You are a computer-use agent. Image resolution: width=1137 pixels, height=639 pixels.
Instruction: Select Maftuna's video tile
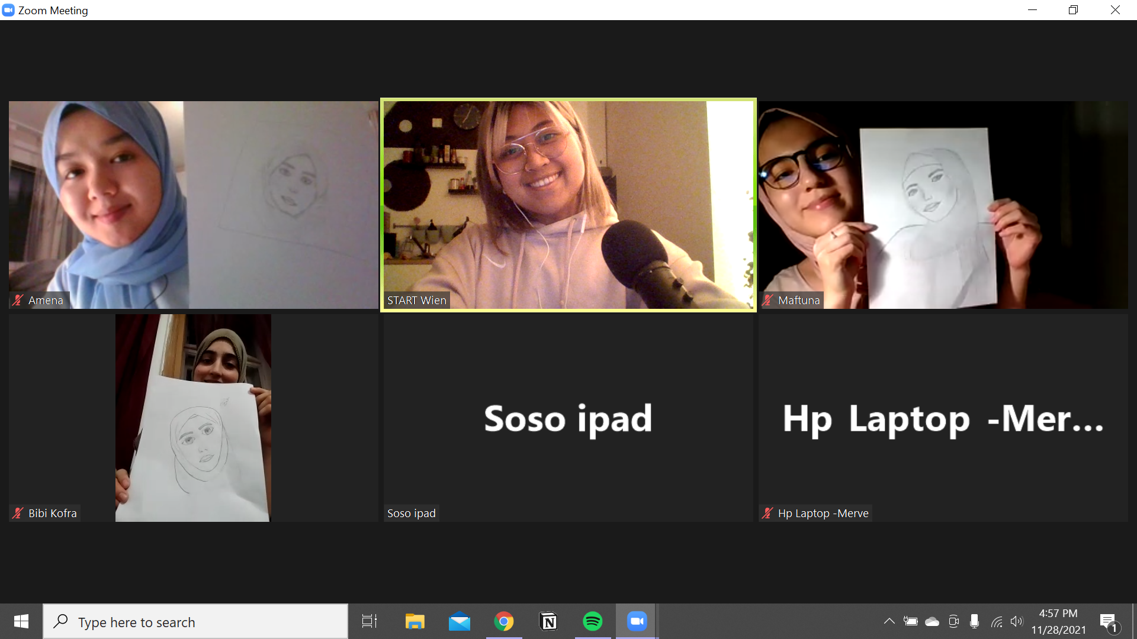(x=943, y=205)
